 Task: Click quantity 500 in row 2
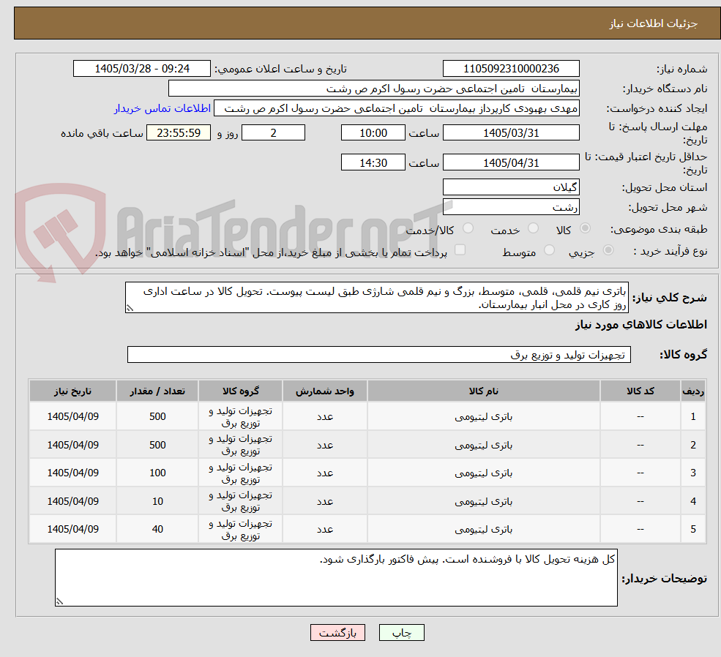tap(157, 446)
